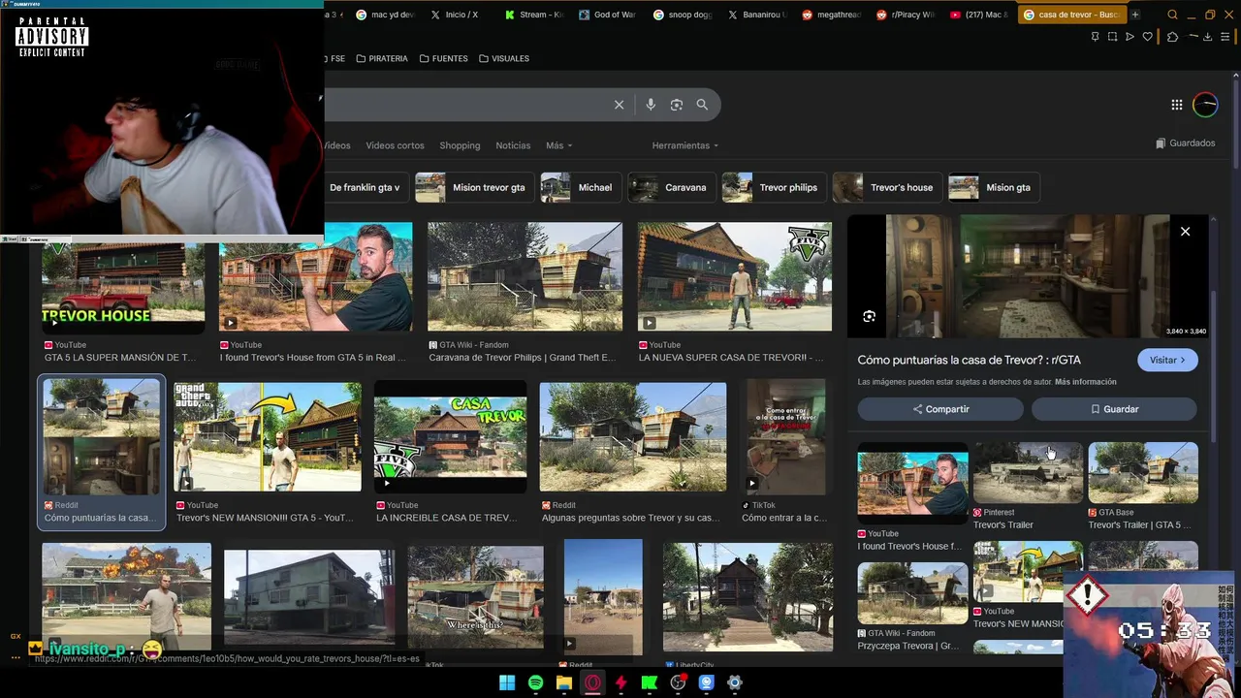
Task: Open Caravana de Trevor Philips Fandom result
Action: [525, 277]
